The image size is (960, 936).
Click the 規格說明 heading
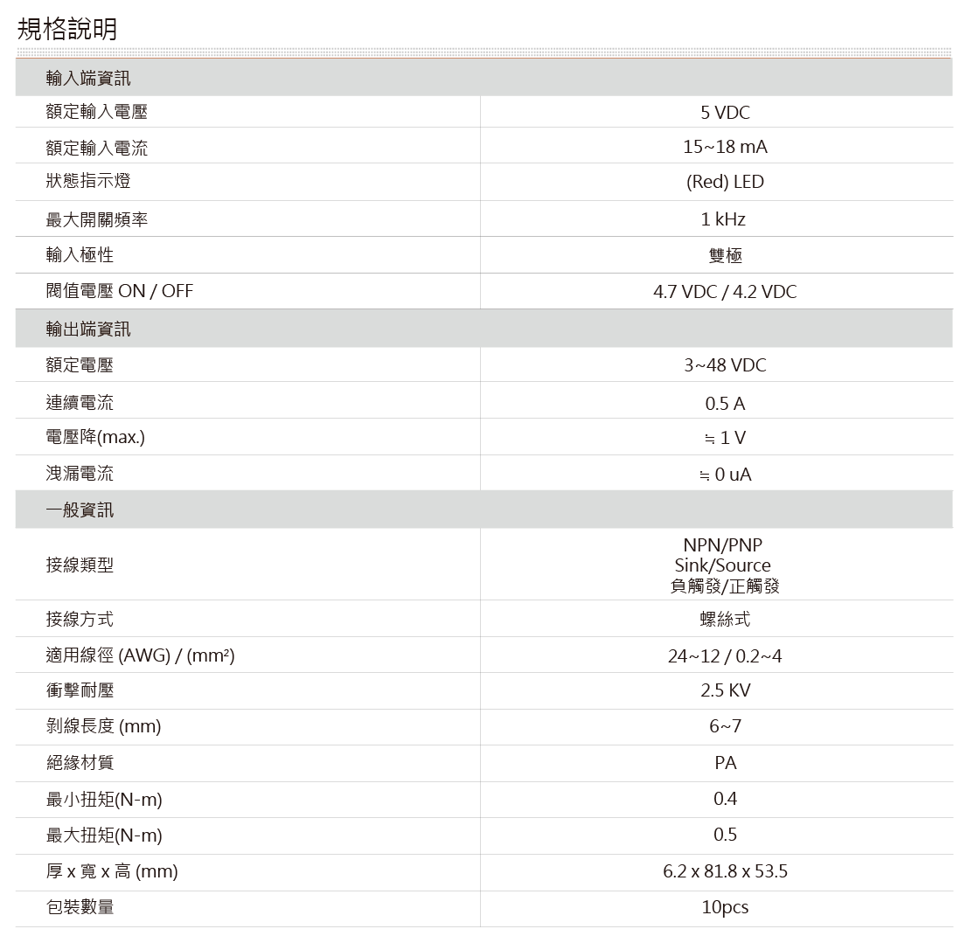tap(66, 29)
